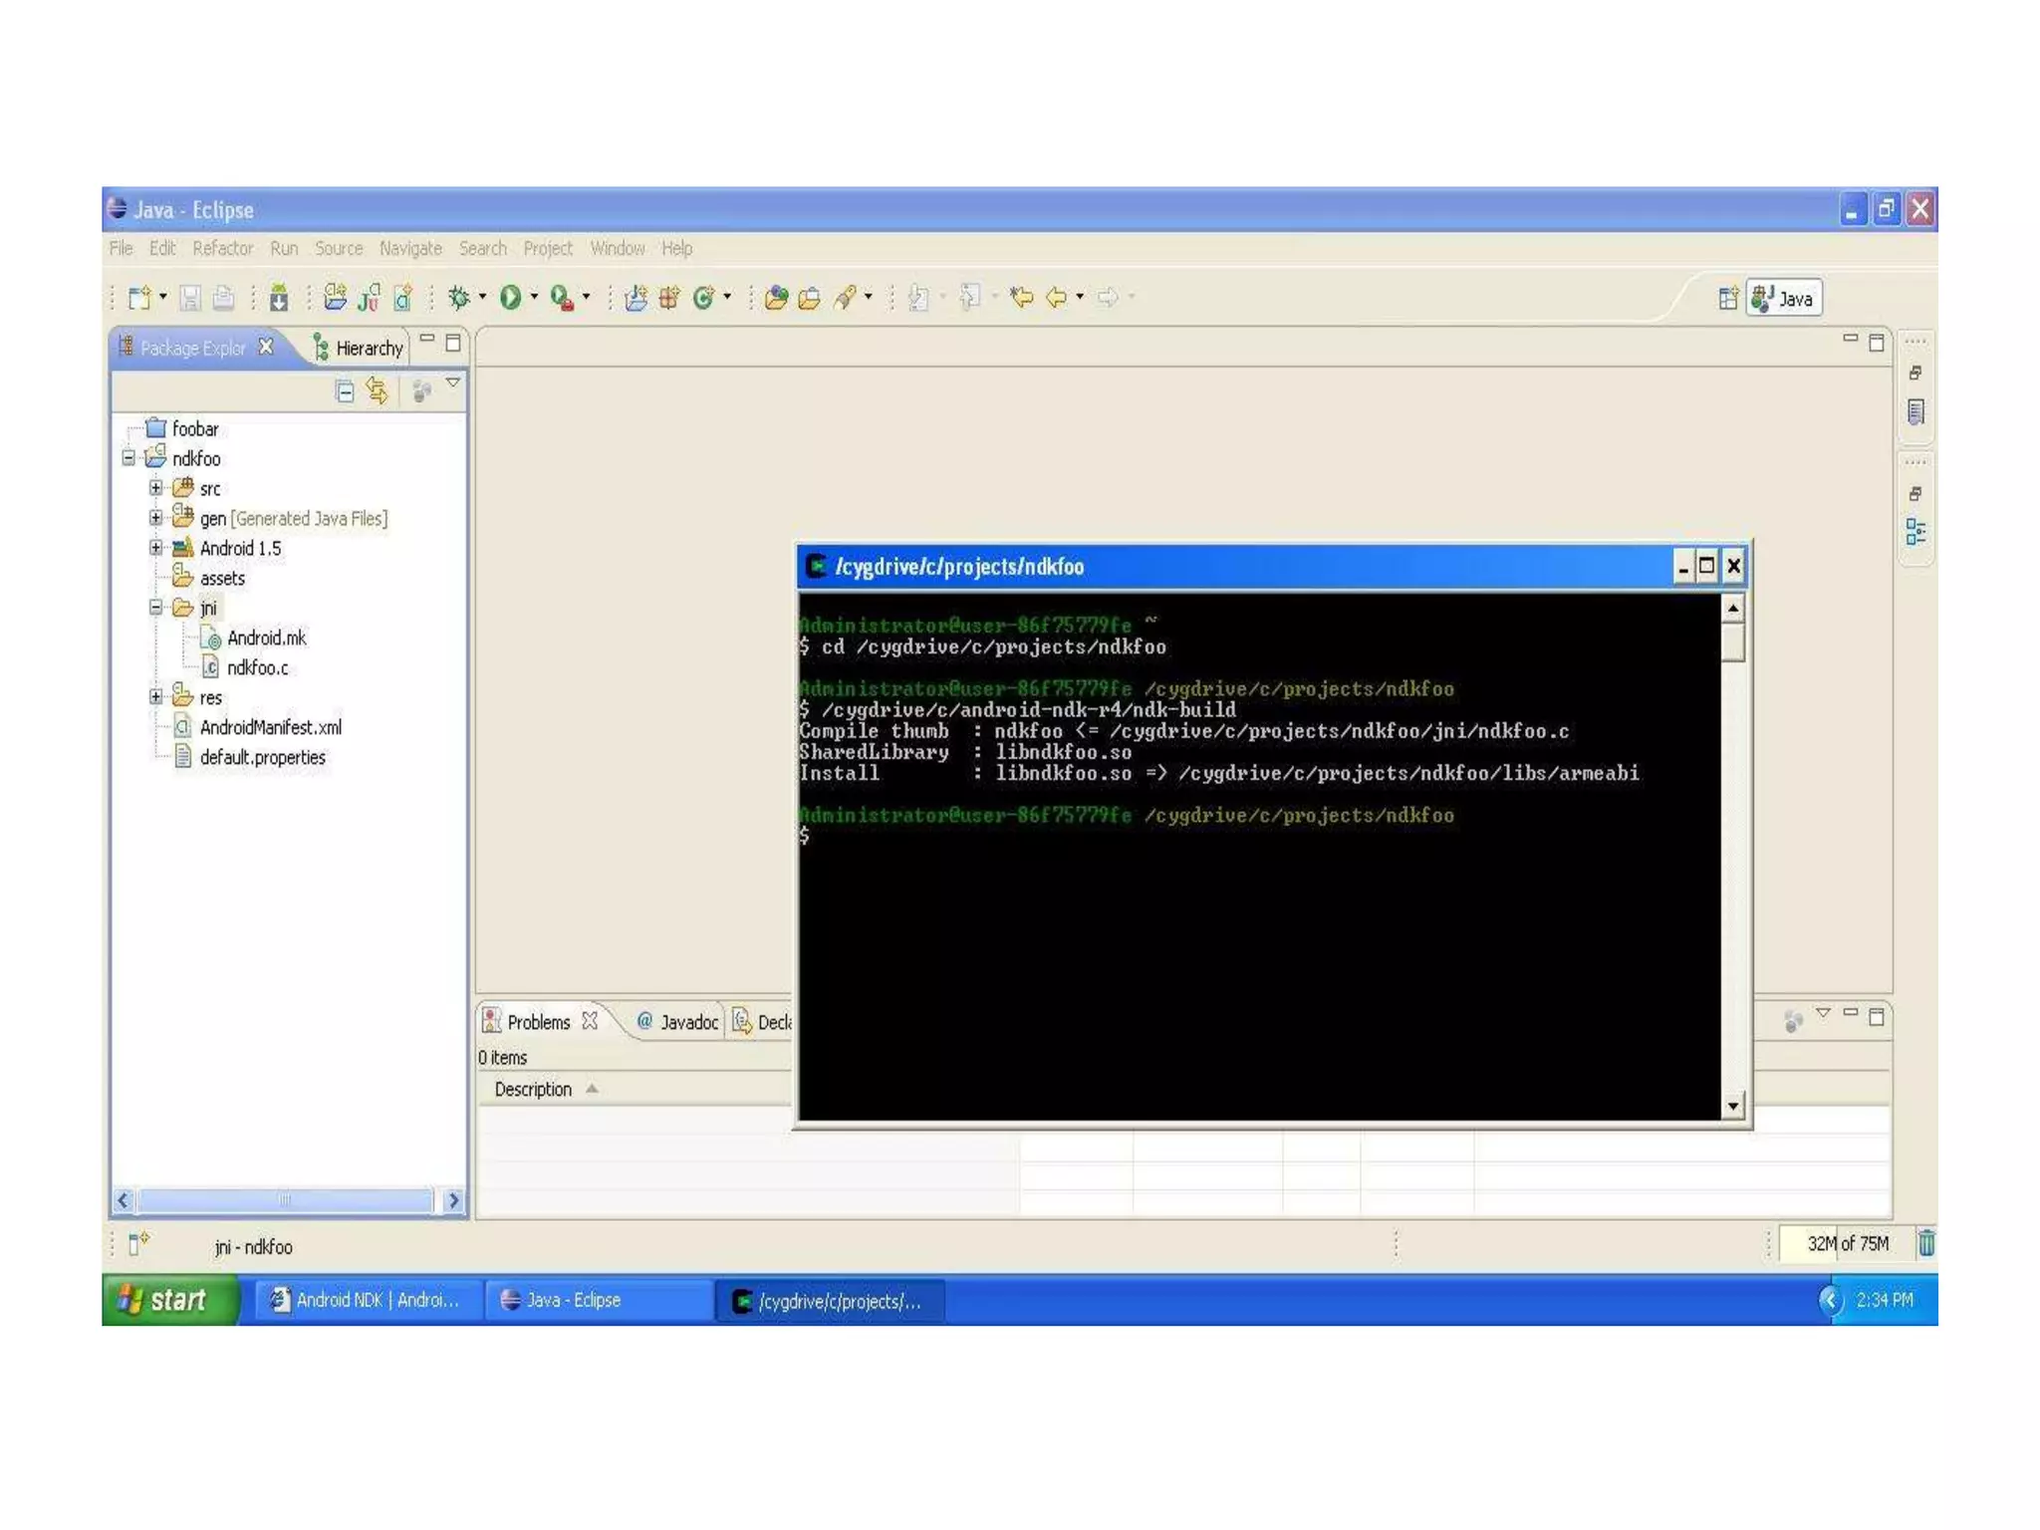Select ndkfoo.c file in tree
Viewport: 2040px width, 1530px height.
257,667
